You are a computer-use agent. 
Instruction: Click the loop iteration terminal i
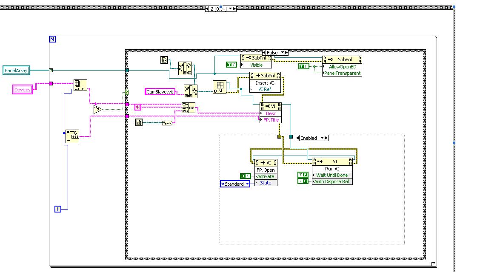tap(57, 209)
